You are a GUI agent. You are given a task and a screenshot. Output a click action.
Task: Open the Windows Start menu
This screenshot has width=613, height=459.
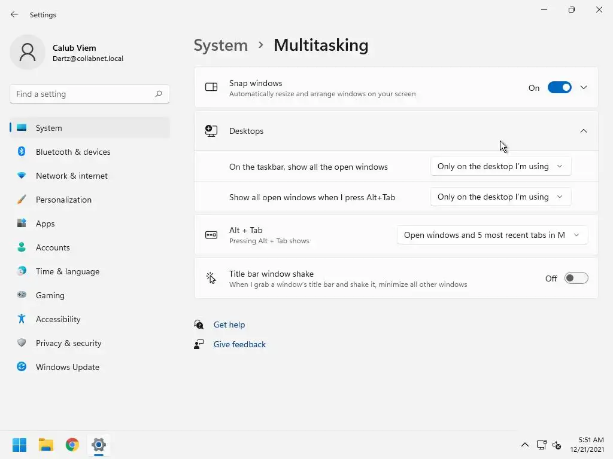point(20,445)
